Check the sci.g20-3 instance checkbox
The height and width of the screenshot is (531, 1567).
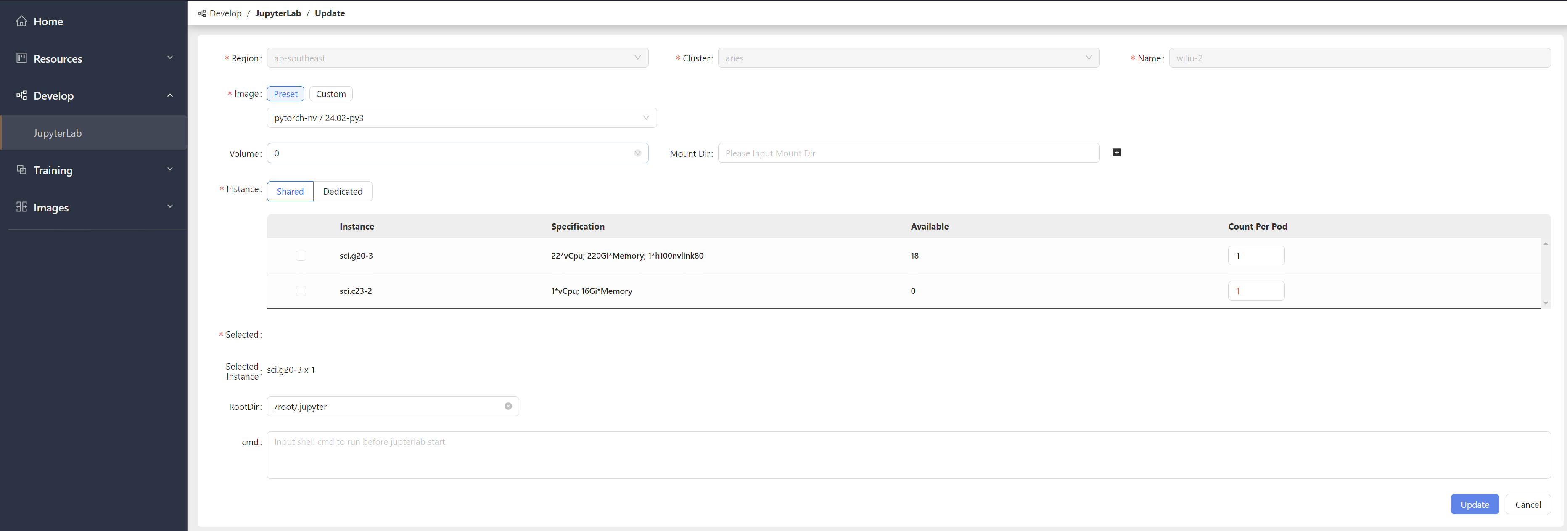click(x=301, y=256)
